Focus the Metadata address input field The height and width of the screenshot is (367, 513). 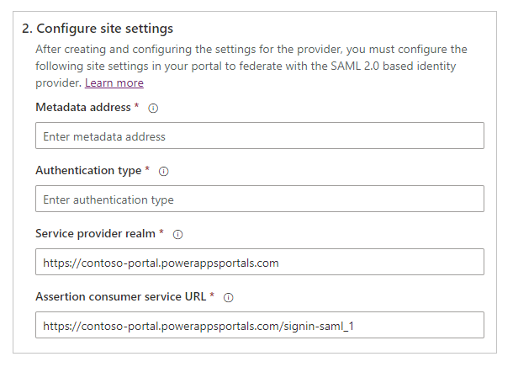click(x=259, y=136)
